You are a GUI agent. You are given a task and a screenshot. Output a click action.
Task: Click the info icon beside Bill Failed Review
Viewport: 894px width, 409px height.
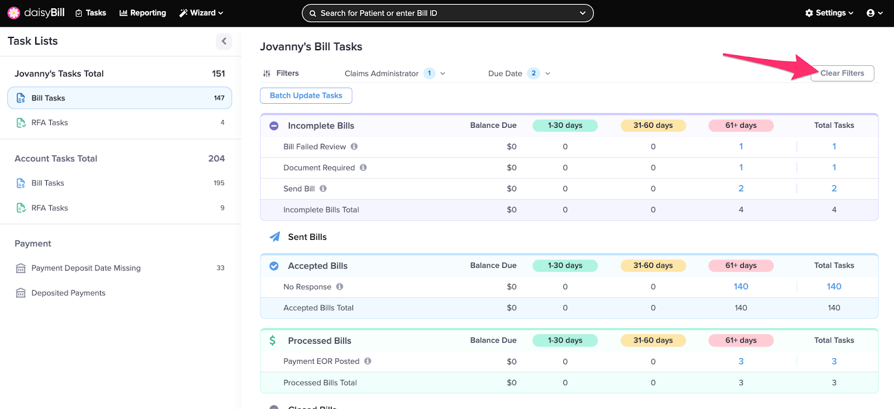tap(354, 147)
